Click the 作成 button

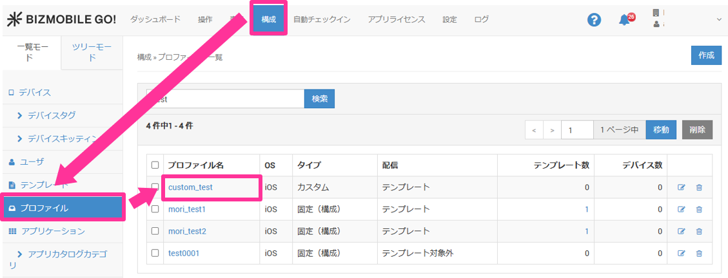(x=706, y=55)
